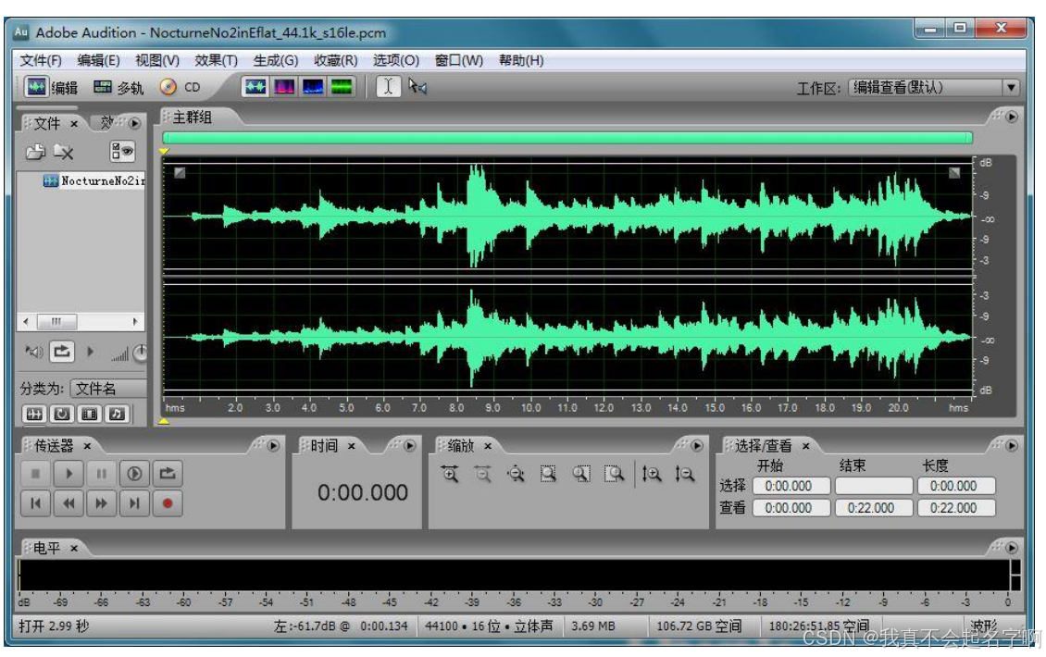Click the import file icon
This screenshot has width=1046, height=657.
(x=35, y=152)
